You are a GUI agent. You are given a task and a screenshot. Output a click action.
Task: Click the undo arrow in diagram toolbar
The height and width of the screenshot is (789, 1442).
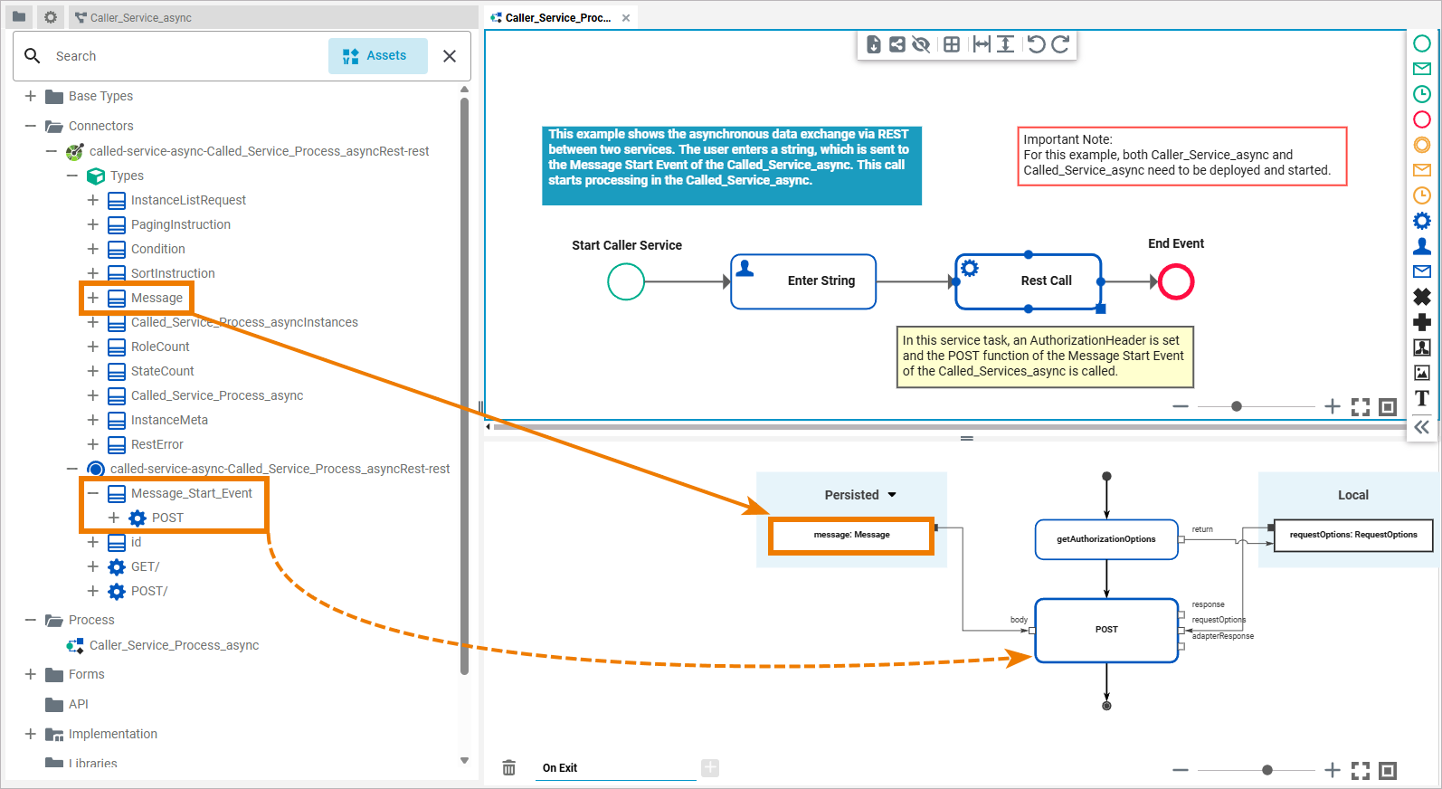point(1036,44)
